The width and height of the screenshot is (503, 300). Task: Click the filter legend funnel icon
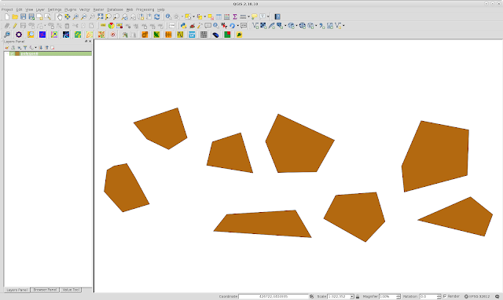(x=25, y=47)
